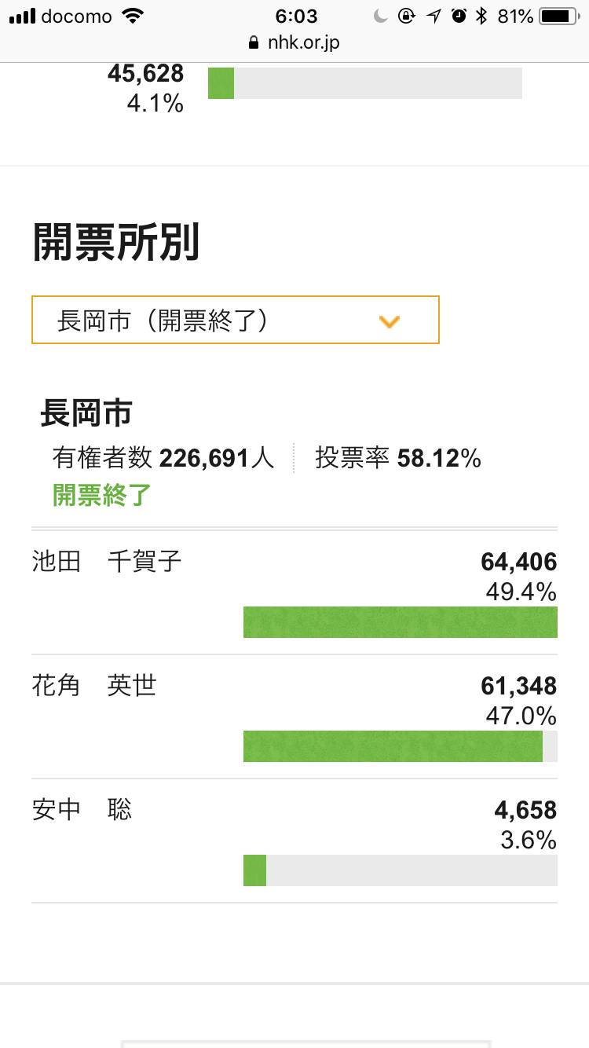Select candidate row 安中 聡

[294, 841]
